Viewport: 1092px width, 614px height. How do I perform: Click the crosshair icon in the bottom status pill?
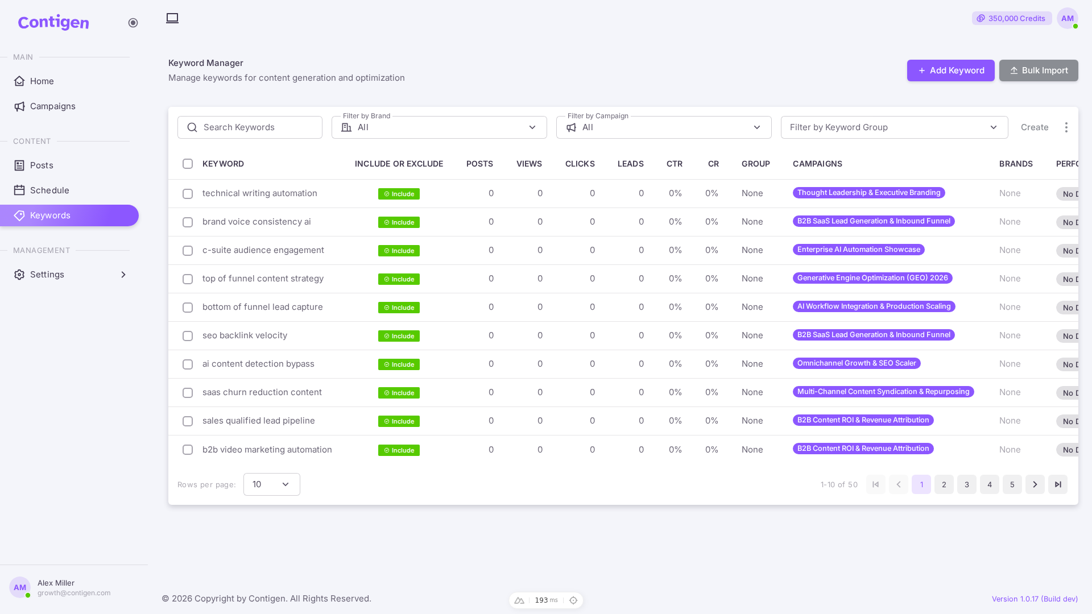click(573, 600)
